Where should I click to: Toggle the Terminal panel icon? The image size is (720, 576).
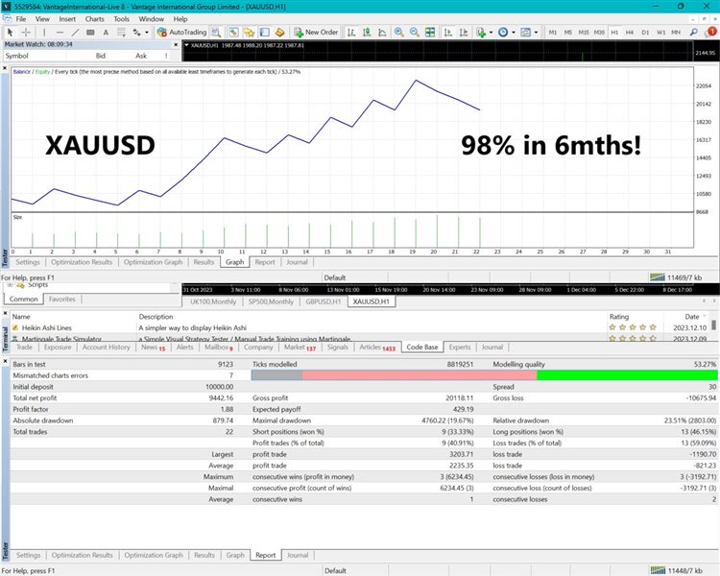(x=265, y=32)
